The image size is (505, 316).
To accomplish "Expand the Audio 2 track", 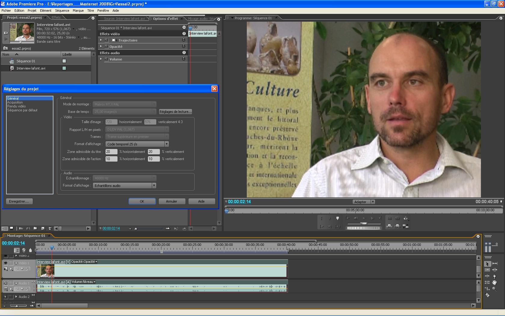I will [x=16, y=297].
